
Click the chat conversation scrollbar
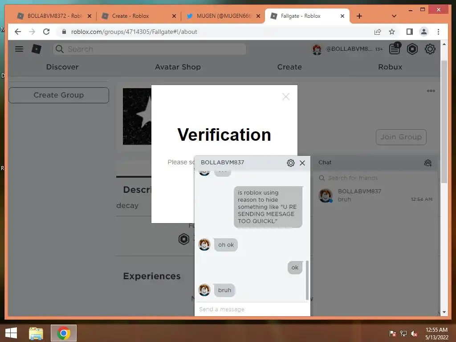coord(307,281)
